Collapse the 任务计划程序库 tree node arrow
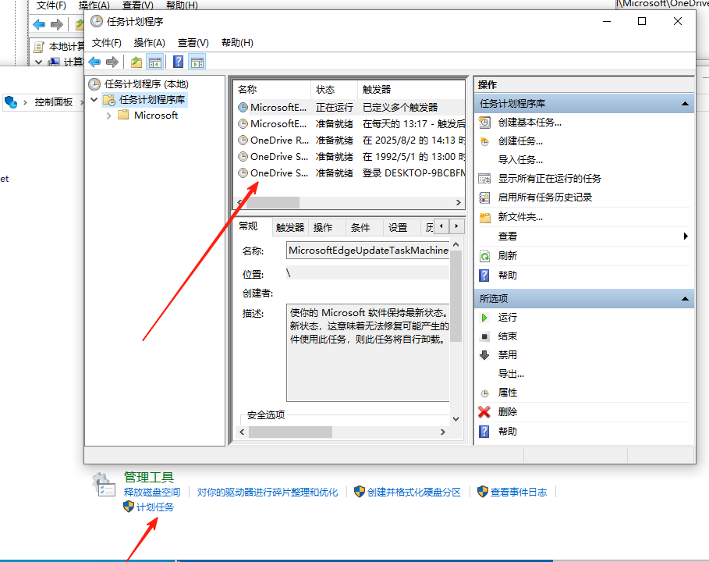Viewport: 709px width, 562px height. (94, 100)
